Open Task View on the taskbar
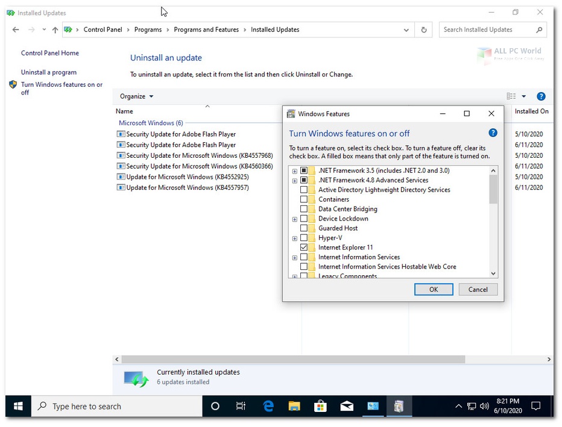 click(x=241, y=406)
